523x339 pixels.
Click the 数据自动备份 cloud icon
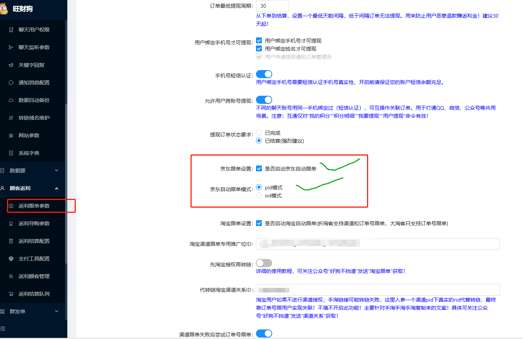tap(11, 100)
